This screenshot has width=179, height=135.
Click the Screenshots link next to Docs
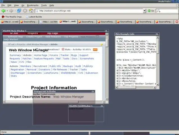click(87, 58)
